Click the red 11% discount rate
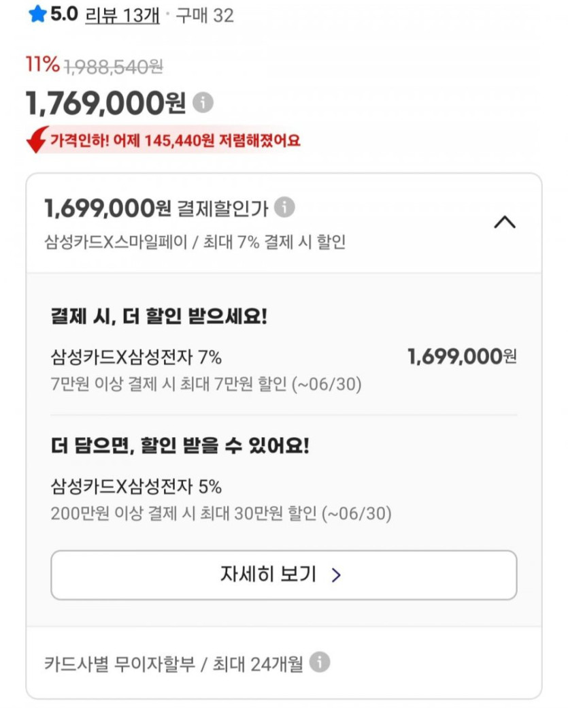 coord(42,65)
